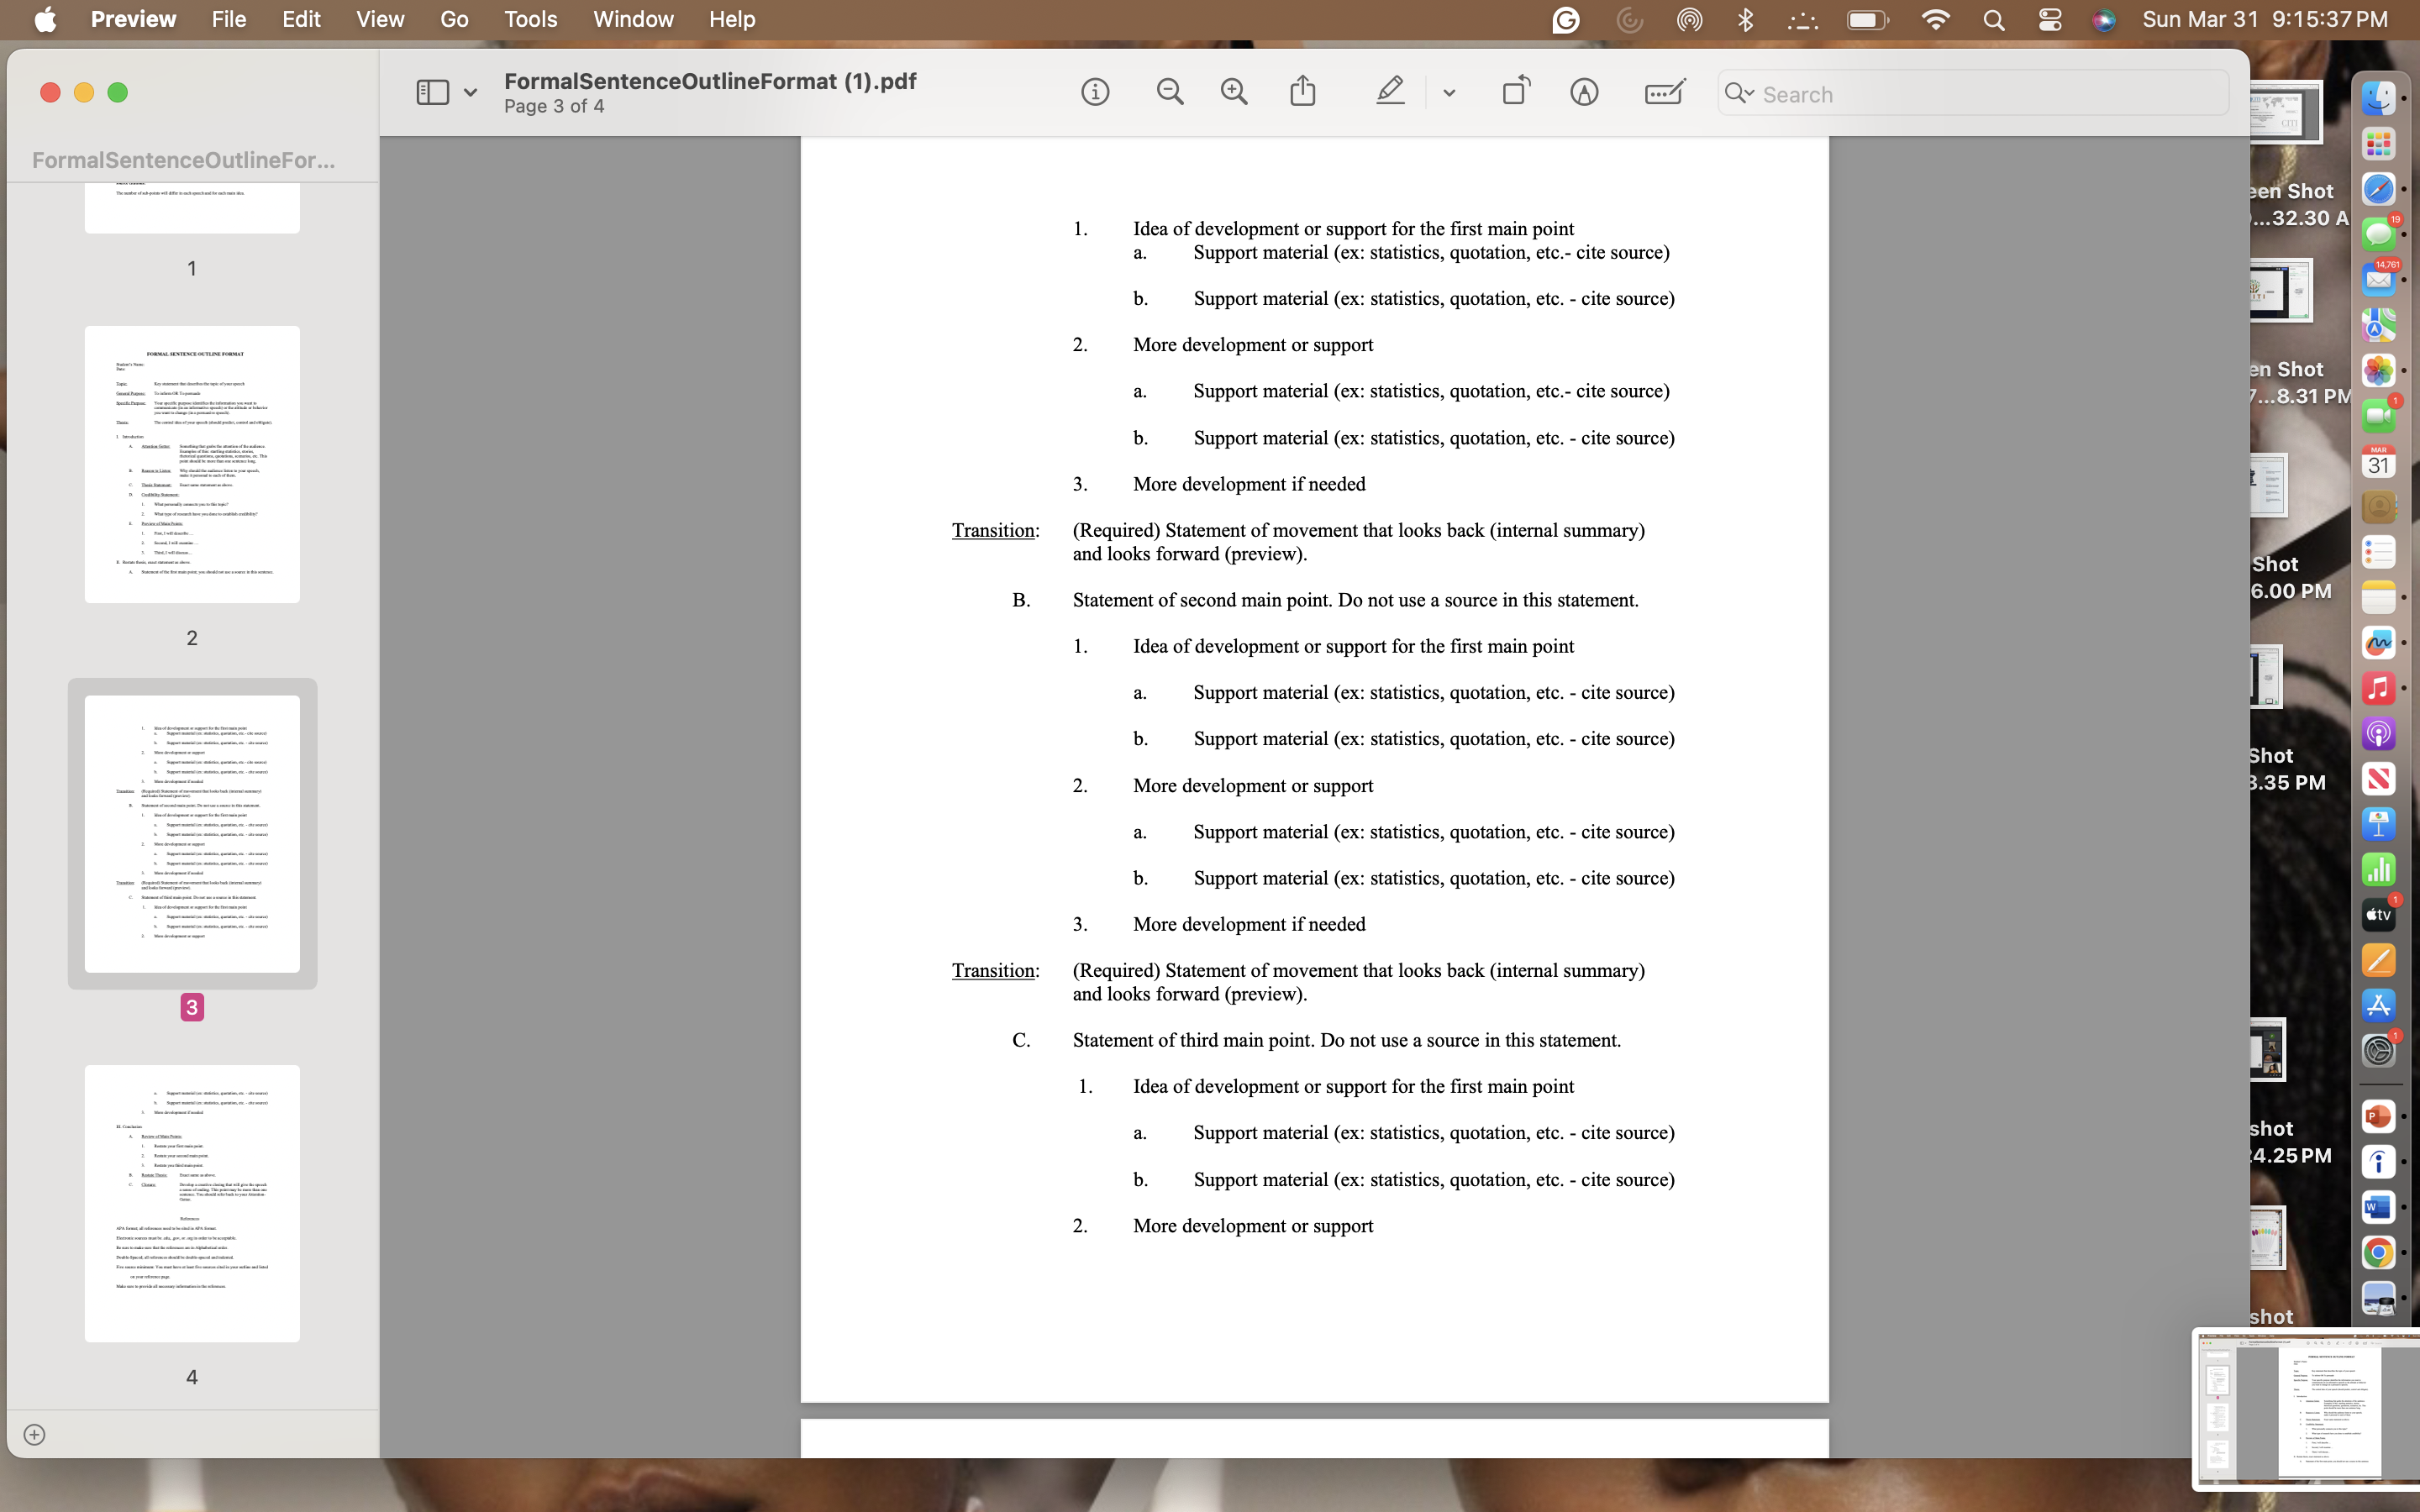This screenshot has width=2420, height=1512.
Task: Click the battery status indicator
Action: point(1866,19)
